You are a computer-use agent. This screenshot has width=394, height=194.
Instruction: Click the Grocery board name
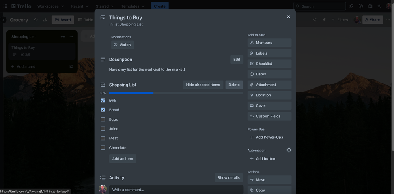pyautogui.click(x=19, y=20)
